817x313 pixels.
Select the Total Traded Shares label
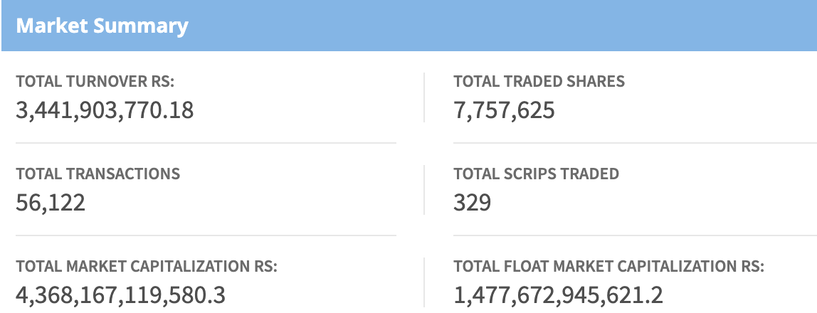(539, 82)
